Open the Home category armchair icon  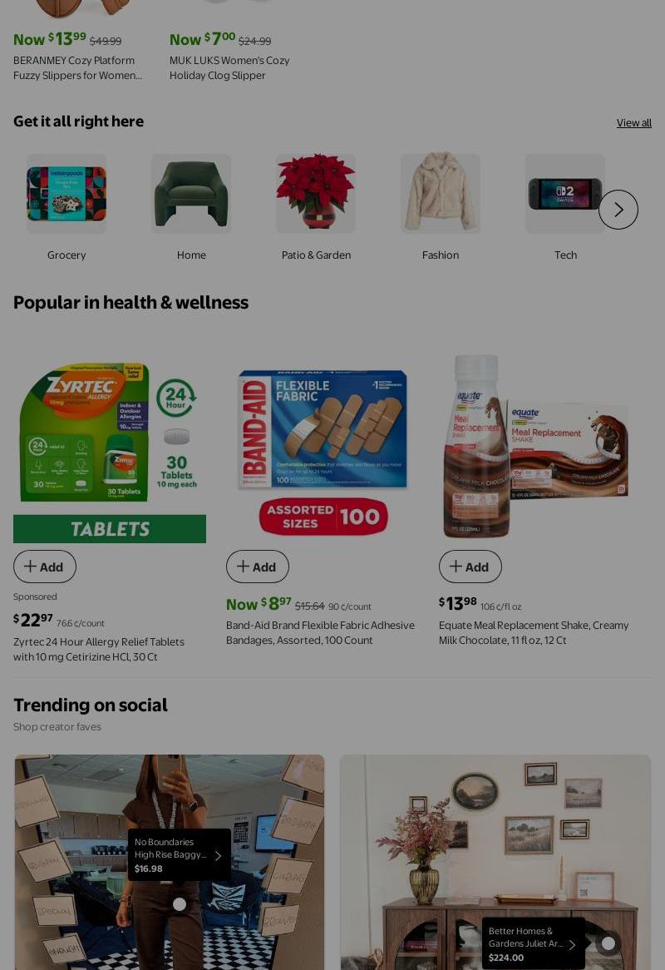tap(191, 194)
